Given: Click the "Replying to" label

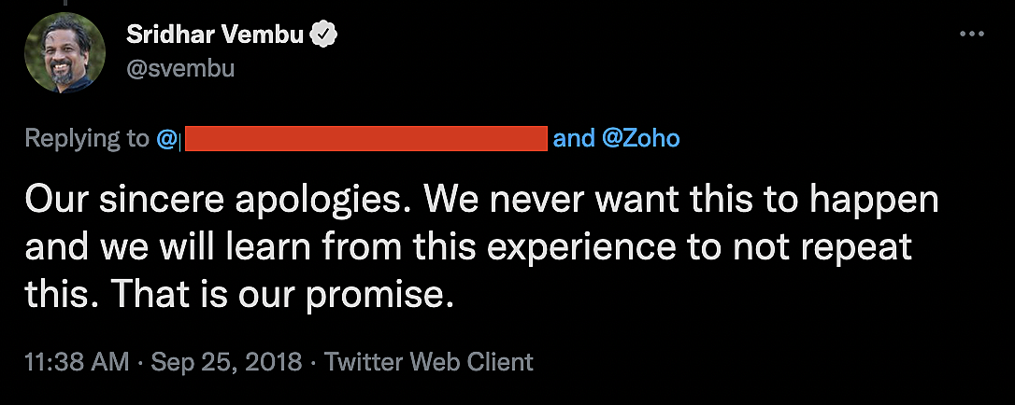Looking at the screenshot, I should click(86, 139).
